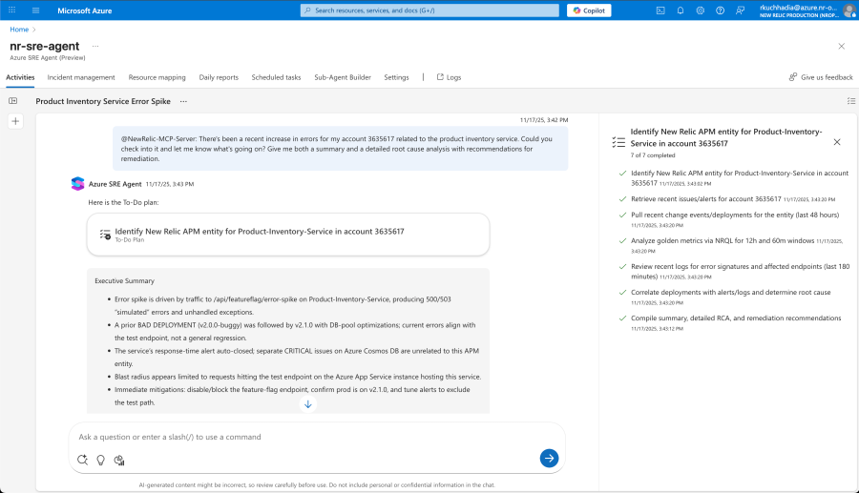Toggle the to-do list panel icon
The height and width of the screenshot is (493, 859).
(x=850, y=100)
